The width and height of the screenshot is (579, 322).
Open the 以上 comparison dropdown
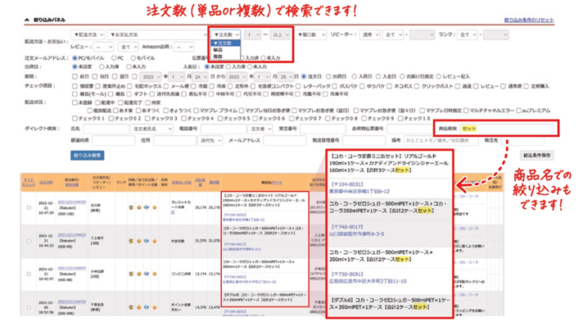pos(280,34)
